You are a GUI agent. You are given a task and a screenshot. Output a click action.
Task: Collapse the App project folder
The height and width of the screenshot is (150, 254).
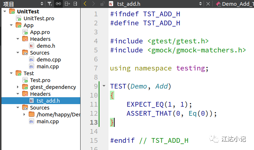tap(11, 25)
